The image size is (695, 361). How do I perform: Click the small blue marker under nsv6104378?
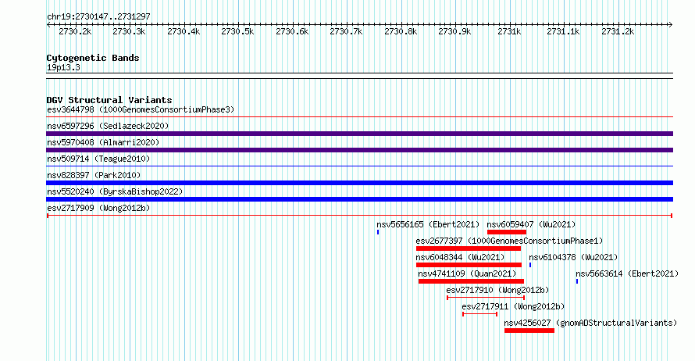(x=530, y=265)
